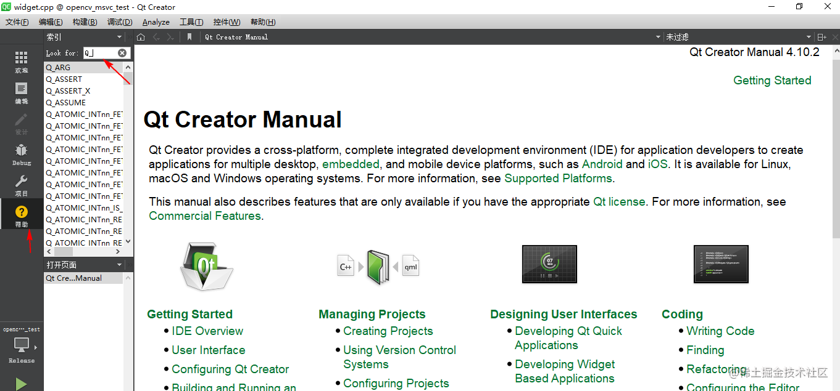Open Developing Qt Quick Applications link
Screen dimensions: 840x391
(568, 338)
